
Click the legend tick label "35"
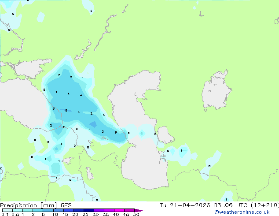(106, 214)
